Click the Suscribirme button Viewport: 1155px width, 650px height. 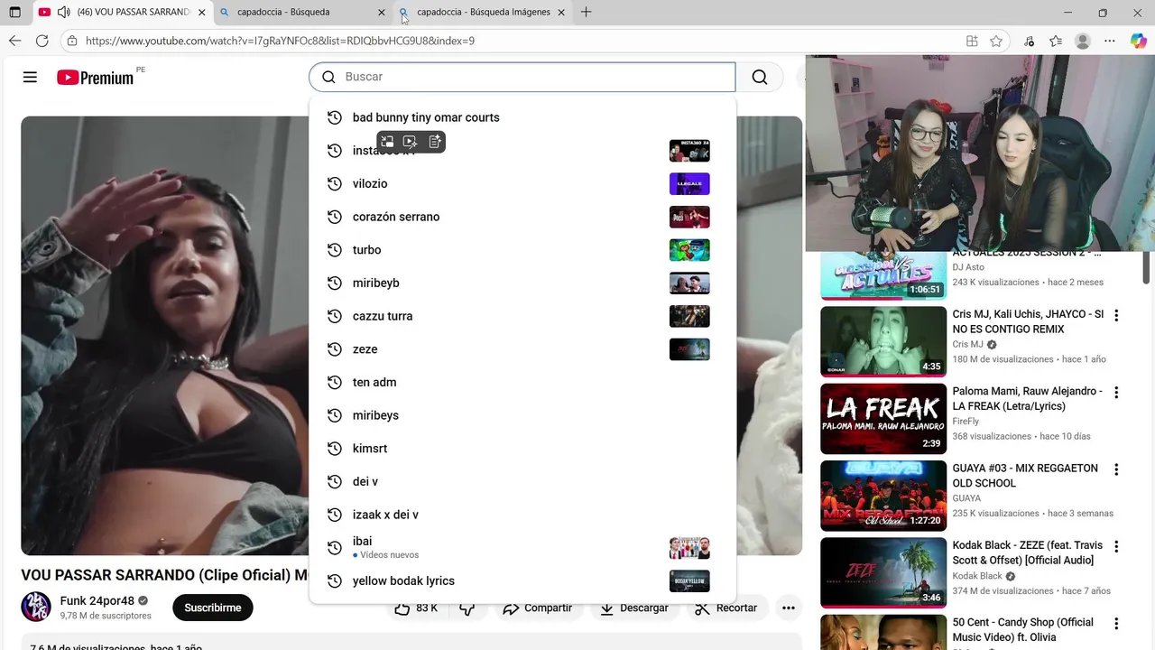213,608
